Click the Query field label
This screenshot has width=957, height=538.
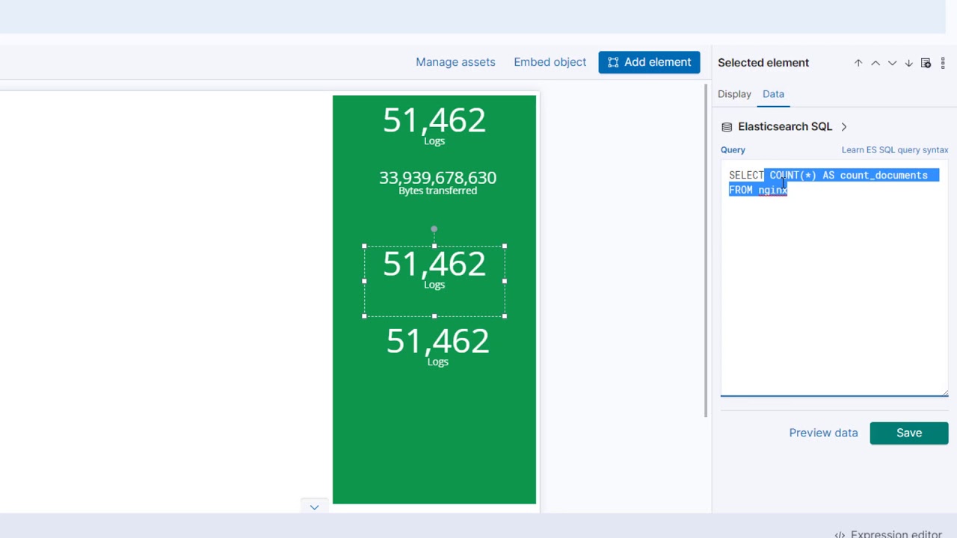[x=733, y=150]
